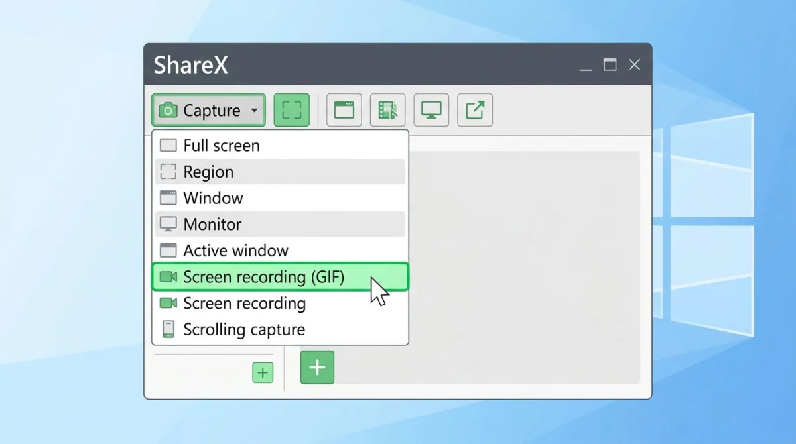The width and height of the screenshot is (796, 444).
Task: Click the monitor capture toolbar icon
Action: (x=431, y=110)
